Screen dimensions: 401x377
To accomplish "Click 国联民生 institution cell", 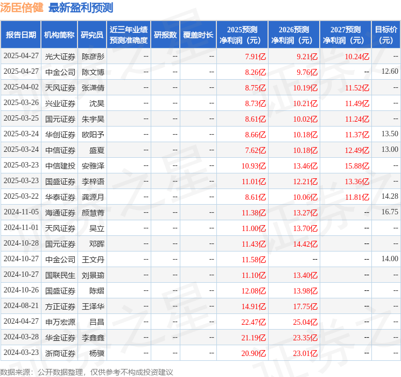I will [x=60, y=275].
